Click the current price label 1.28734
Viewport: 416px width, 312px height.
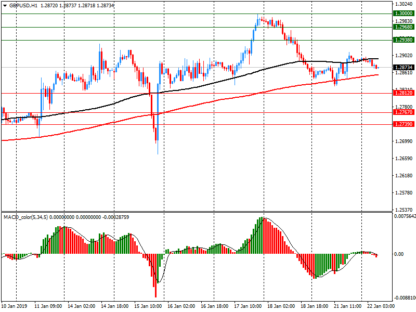[404, 68]
